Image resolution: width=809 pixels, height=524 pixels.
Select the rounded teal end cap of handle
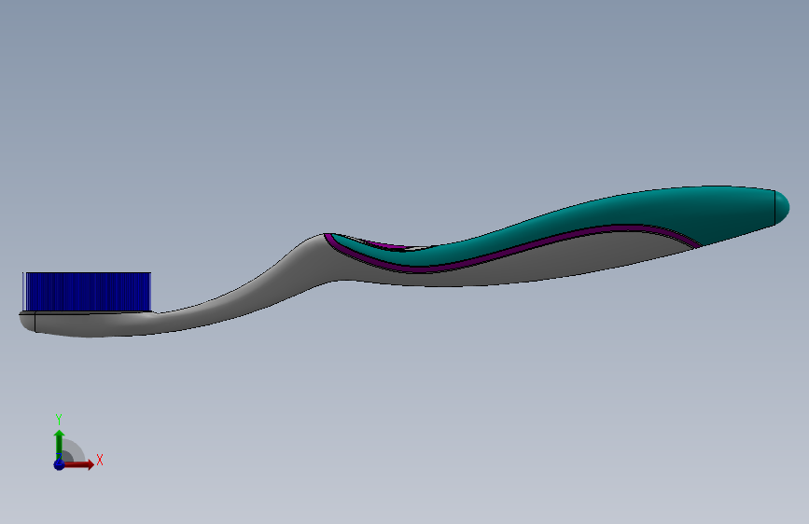point(782,207)
